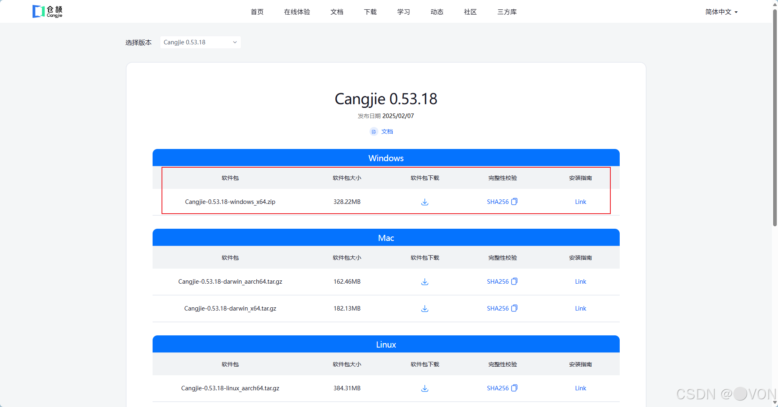
Task: Open install guide Link for darwin_aarch64
Action: [x=581, y=282]
